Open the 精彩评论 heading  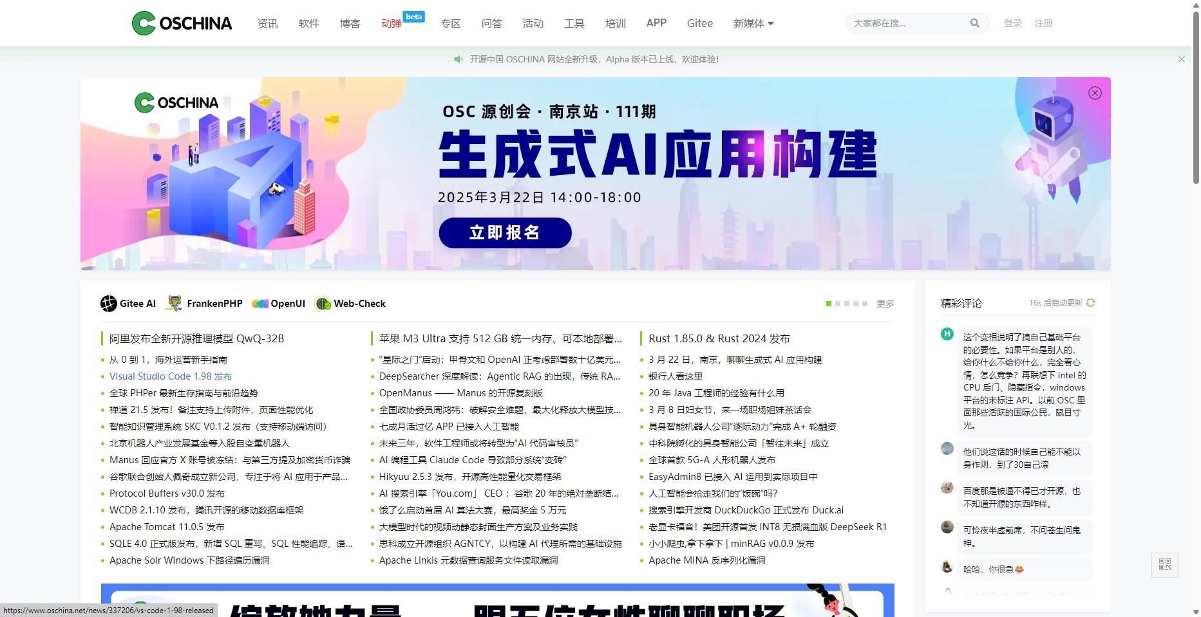(x=961, y=303)
